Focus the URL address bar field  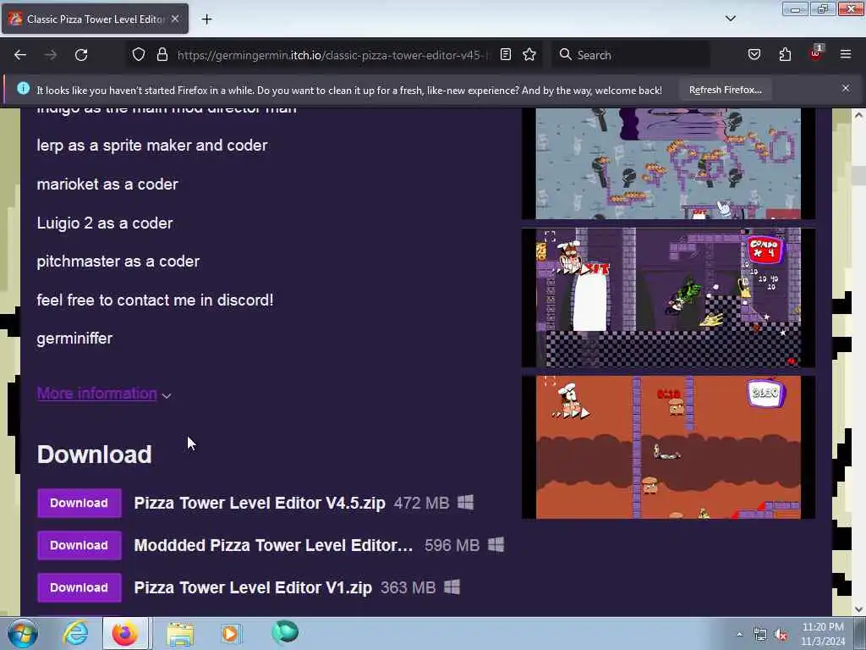(x=333, y=55)
